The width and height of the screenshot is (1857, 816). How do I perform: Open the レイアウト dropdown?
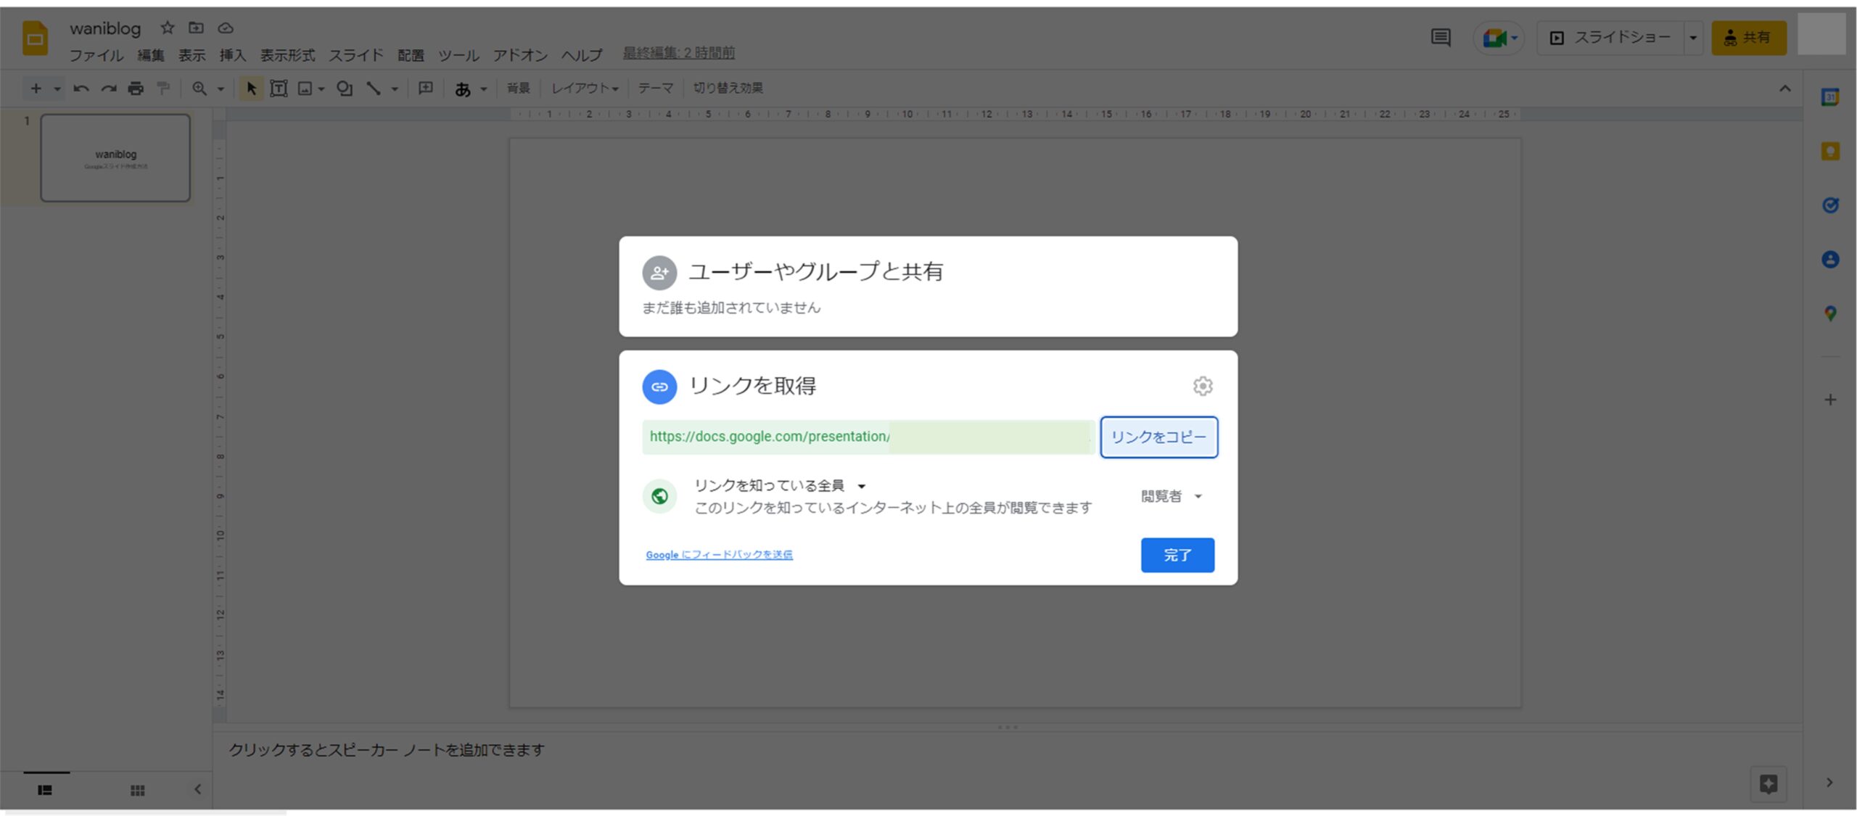pyautogui.click(x=585, y=88)
